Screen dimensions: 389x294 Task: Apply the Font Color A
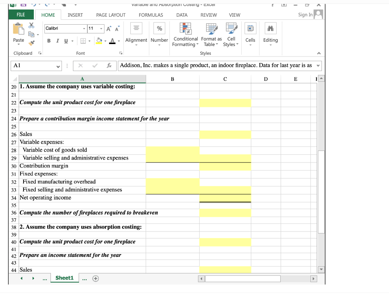(112, 41)
